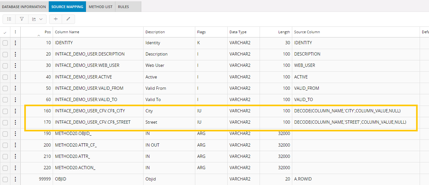Screen dimensions: 429x185
Task: Check the box for IDENTITY row
Action: click(x=5, y=43)
